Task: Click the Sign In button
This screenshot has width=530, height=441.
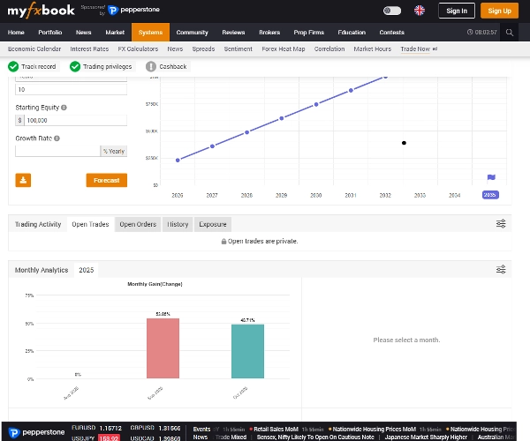Action: 457,11
